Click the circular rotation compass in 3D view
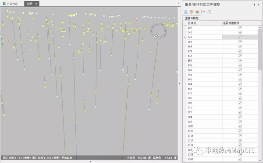The width and height of the screenshot is (263, 163). tap(158, 31)
